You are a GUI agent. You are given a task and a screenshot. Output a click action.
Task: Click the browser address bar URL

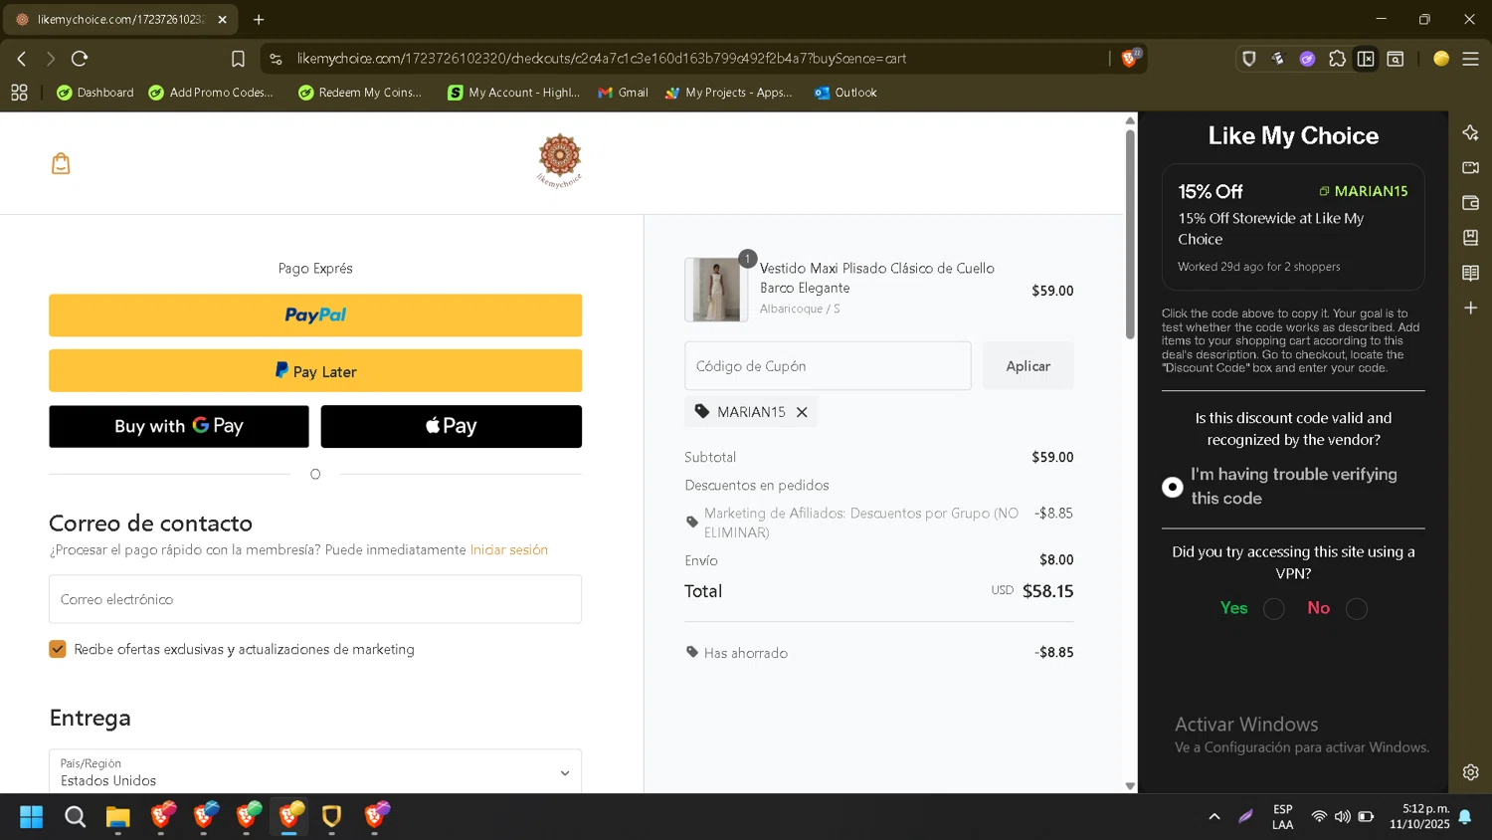602,59
